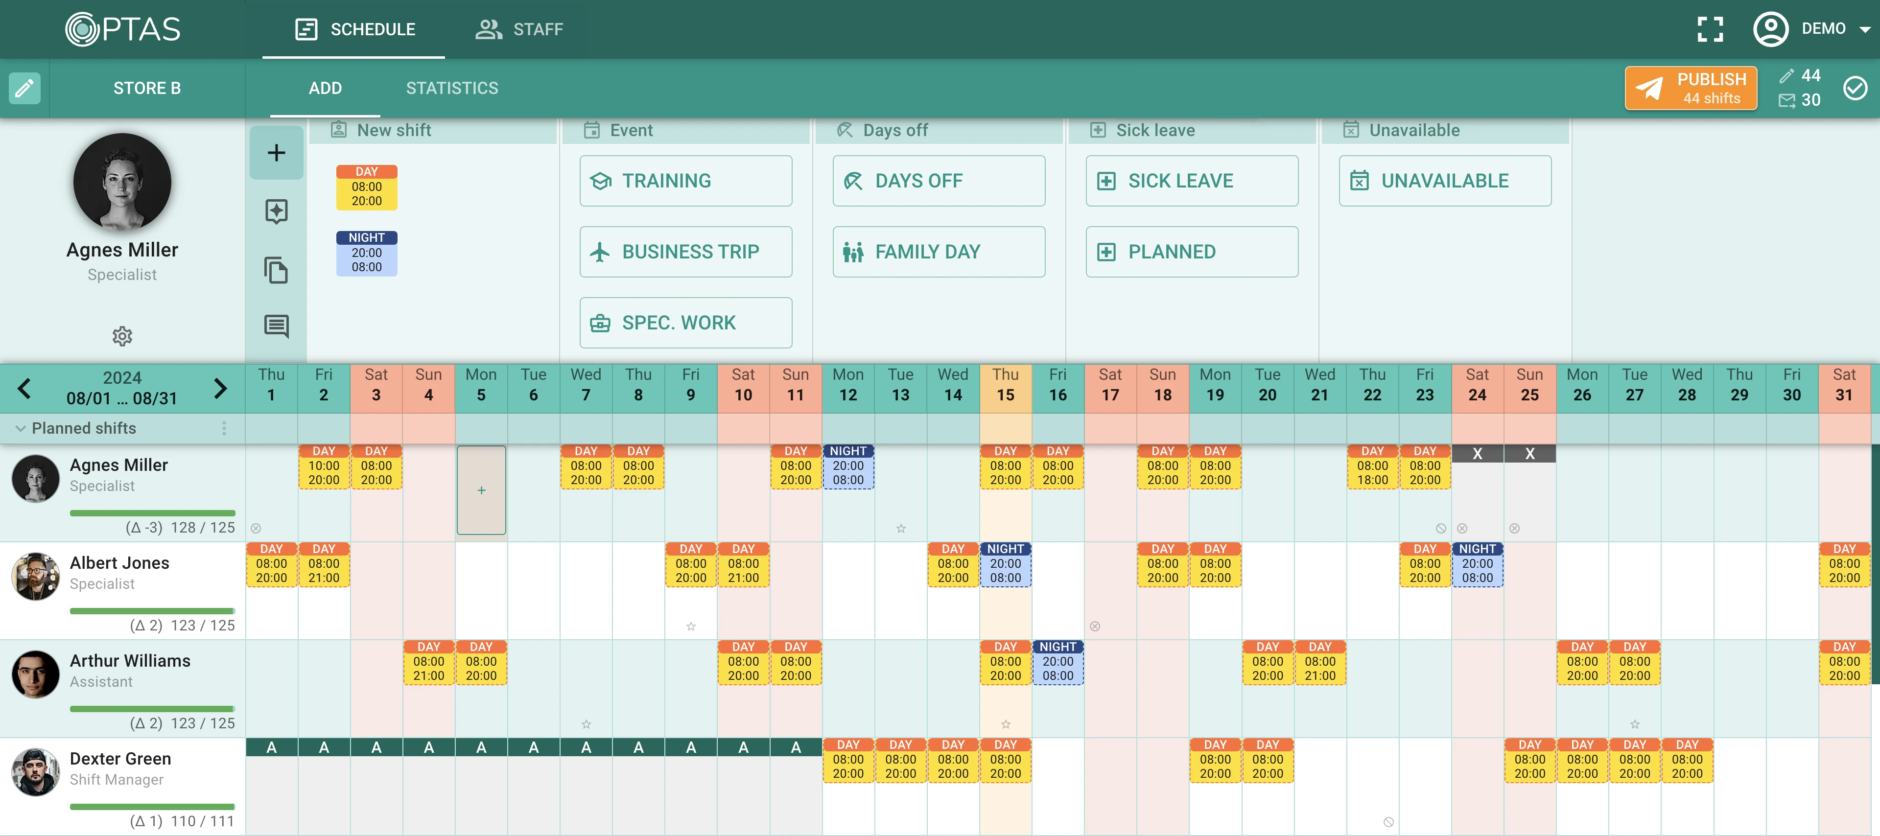Click the star icon in Albert Jones Fri 9
This screenshot has width=1880, height=836.
[x=690, y=626]
